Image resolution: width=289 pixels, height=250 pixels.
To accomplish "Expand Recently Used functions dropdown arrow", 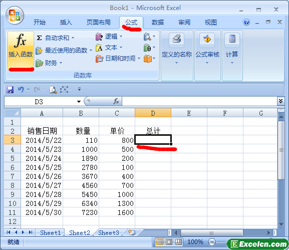I will point(91,50).
